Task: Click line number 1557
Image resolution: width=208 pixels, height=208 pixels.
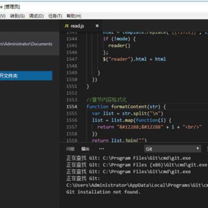Action: coord(72,127)
